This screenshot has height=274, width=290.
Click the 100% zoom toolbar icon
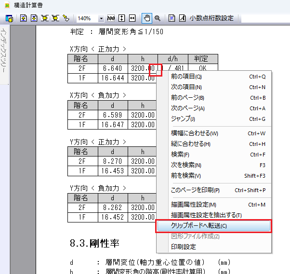(111, 18)
